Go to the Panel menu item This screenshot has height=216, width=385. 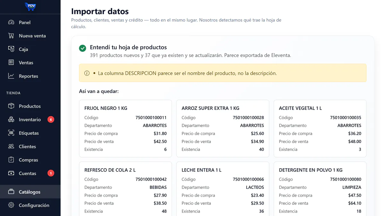(x=25, y=22)
